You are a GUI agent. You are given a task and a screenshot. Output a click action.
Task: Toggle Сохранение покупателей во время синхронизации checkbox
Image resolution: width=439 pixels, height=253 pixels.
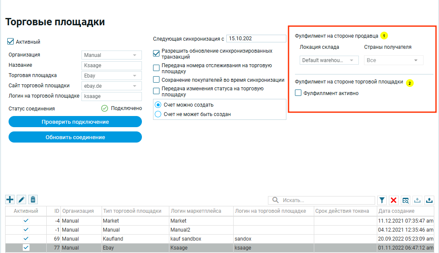coord(156,80)
